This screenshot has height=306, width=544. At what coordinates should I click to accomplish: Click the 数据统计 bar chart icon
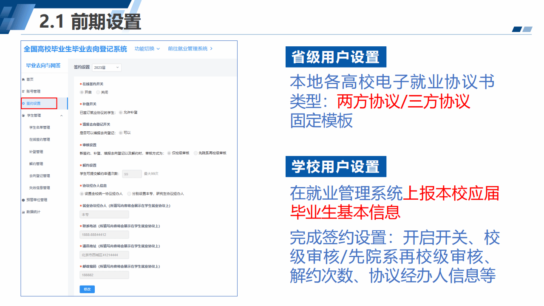(x=23, y=212)
